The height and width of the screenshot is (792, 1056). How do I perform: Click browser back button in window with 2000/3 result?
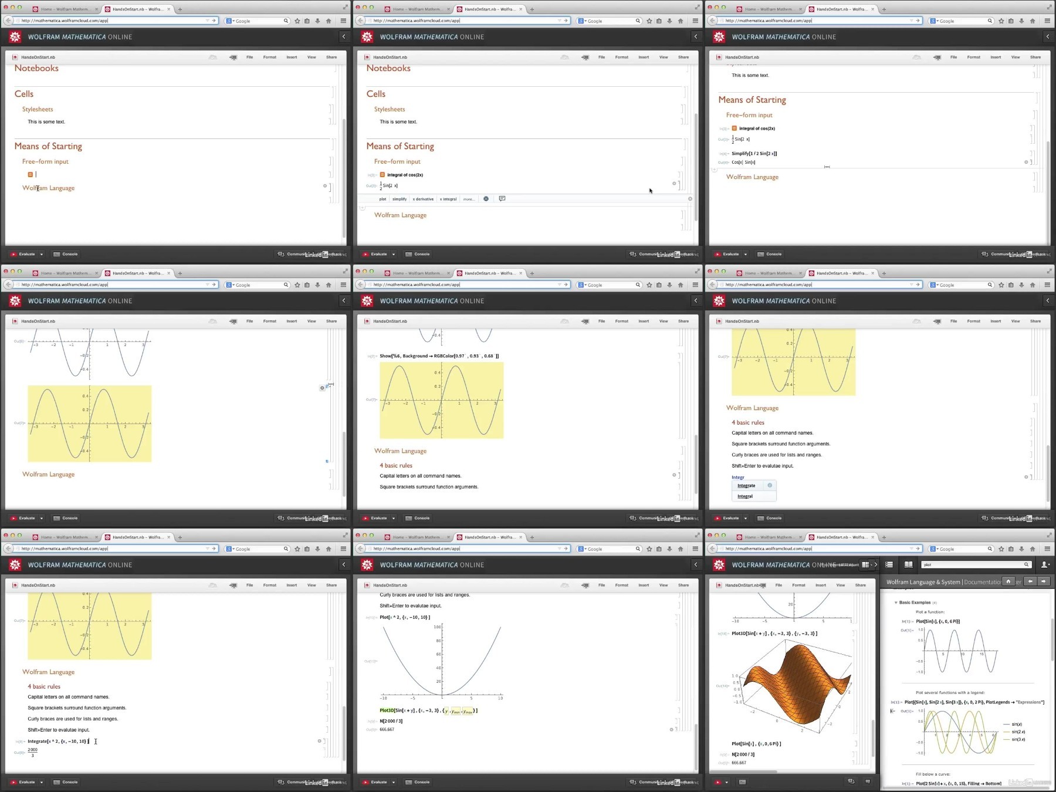pyautogui.click(x=8, y=549)
